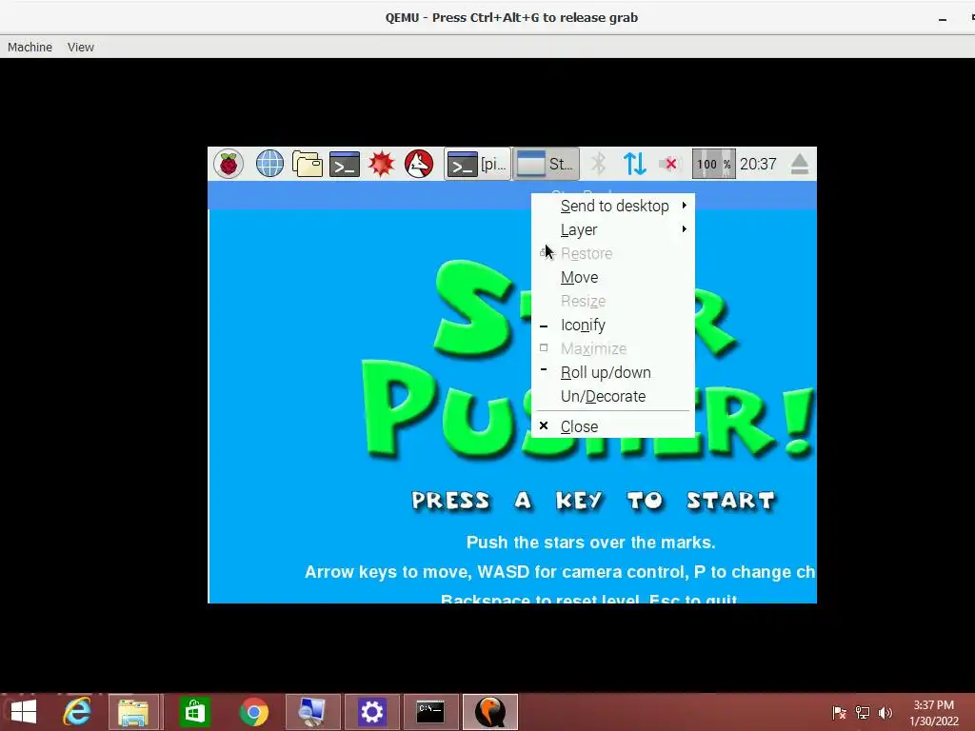
Task: Select Roll up/down menu entry
Action: pyautogui.click(x=613, y=372)
